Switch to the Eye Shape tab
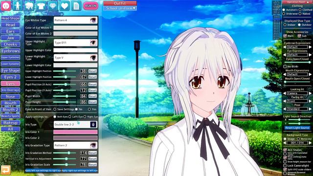313x176 pixels. pyautogui.click(x=10, y=70)
